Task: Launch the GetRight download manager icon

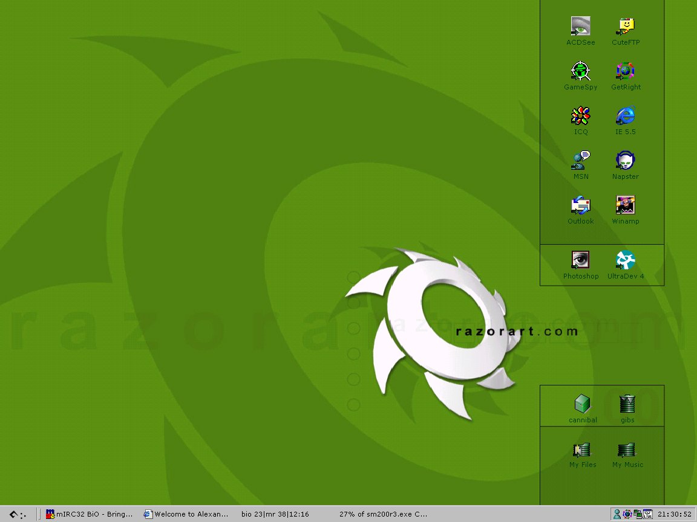Action: (625, 71)
